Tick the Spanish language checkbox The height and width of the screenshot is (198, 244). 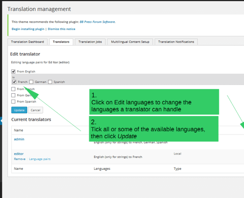point(50,82)
